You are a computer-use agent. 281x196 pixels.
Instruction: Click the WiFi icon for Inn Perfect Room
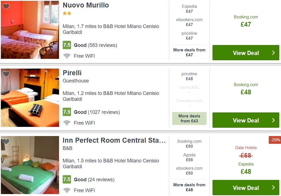(x=67, y=190)
